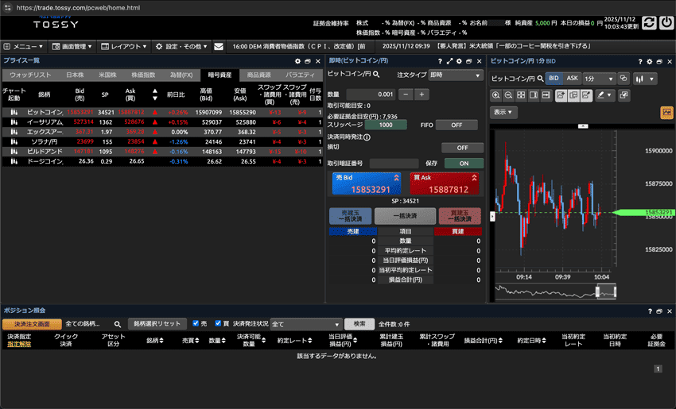Viewport: 676px width, 409px height.
Task: Switch to the 日本株 tab
Action: point(75,75)
